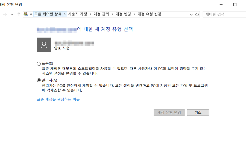This screenshot has width=246, height=164.
Task: Click the Forward arrow navigation icon
Action: 5,14
